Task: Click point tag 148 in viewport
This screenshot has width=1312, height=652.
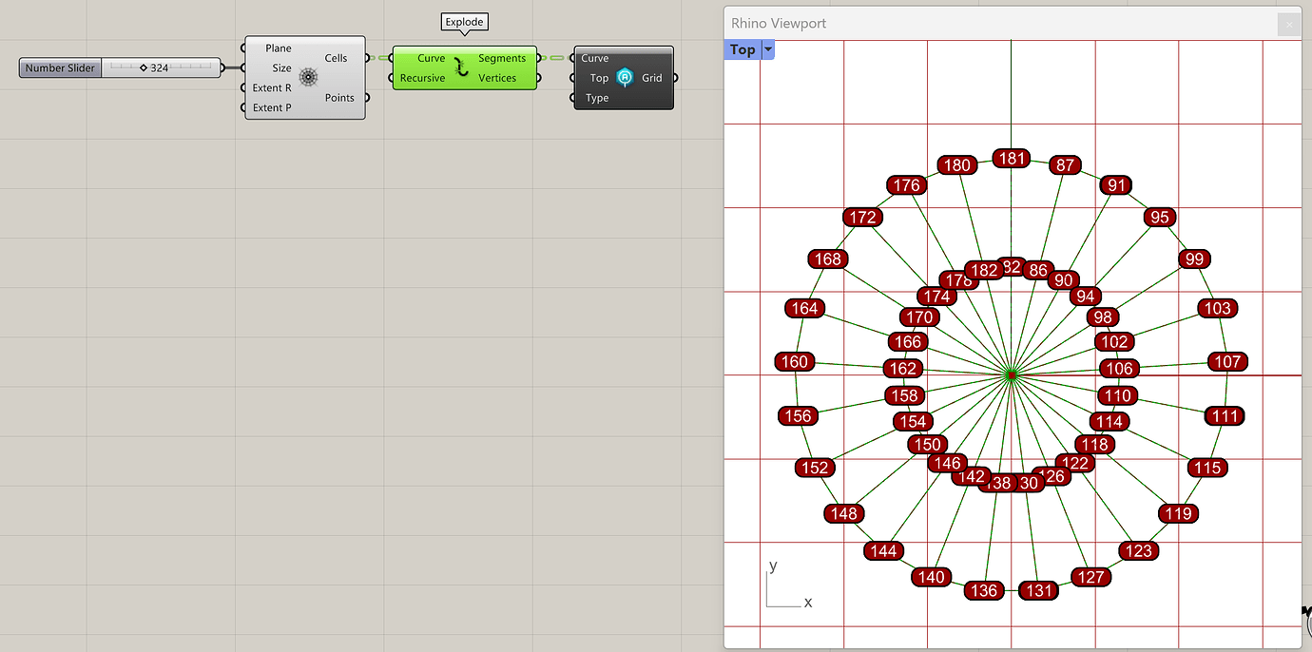Action: tap(844, 514)
